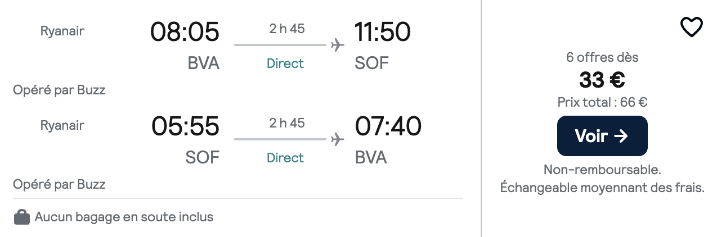
Task: Click the 33 € price
Action: pos(602,80)
